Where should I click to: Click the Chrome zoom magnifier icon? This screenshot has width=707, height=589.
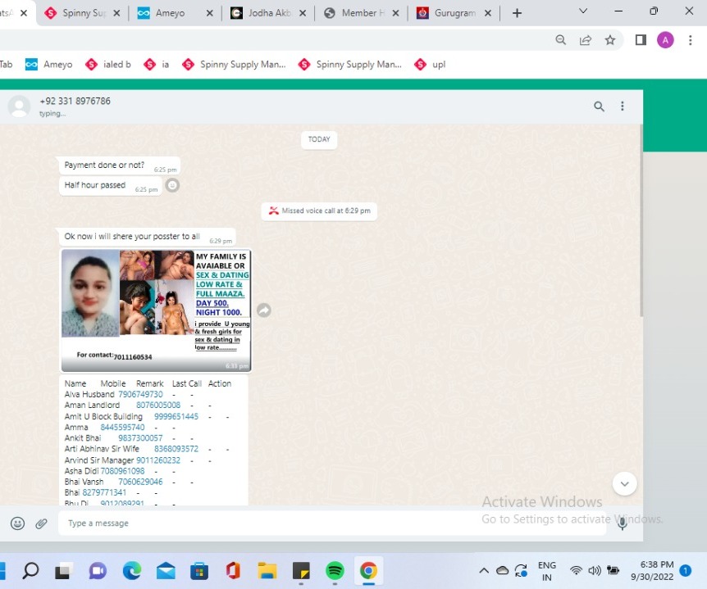pos(561,40)
